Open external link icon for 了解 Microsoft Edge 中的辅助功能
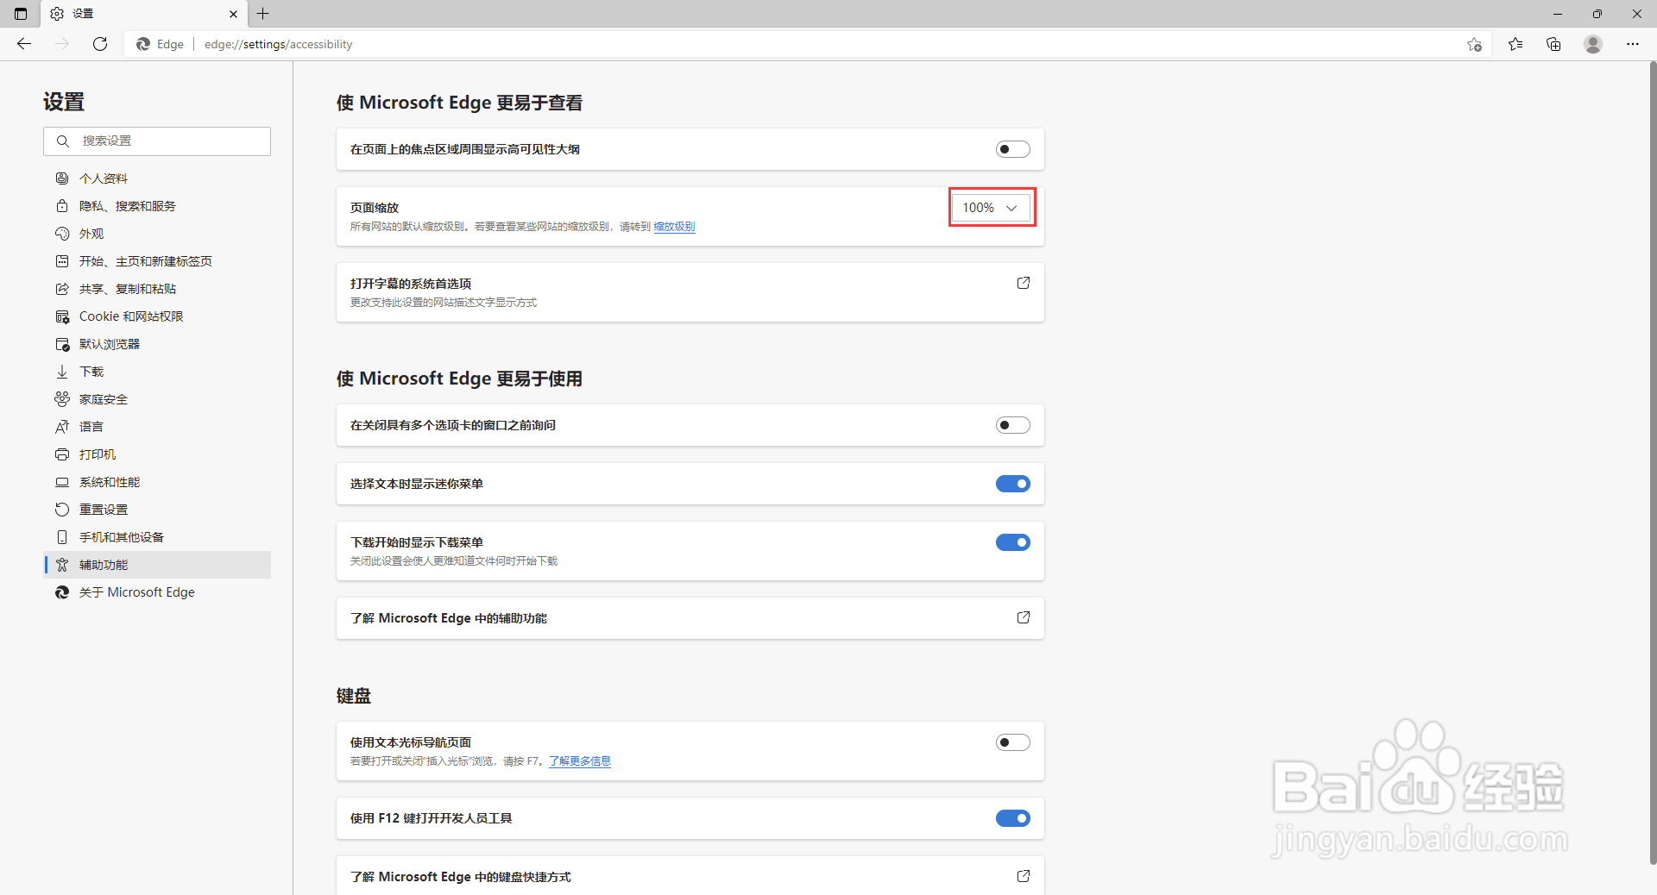The height and width of the screenshot is (895, 1657). pos(1024,617)
